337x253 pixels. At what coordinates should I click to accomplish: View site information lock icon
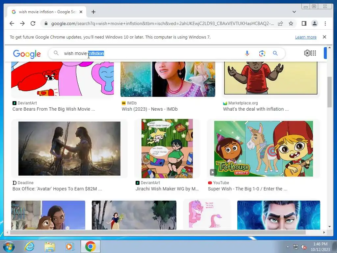click(46, 23)
